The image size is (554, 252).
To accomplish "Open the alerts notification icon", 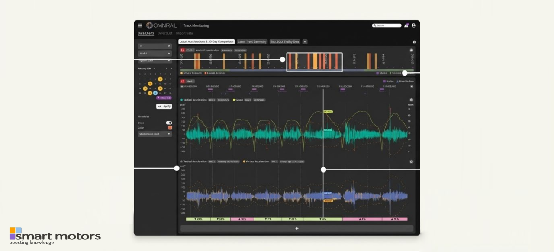I will click(406, 25).
